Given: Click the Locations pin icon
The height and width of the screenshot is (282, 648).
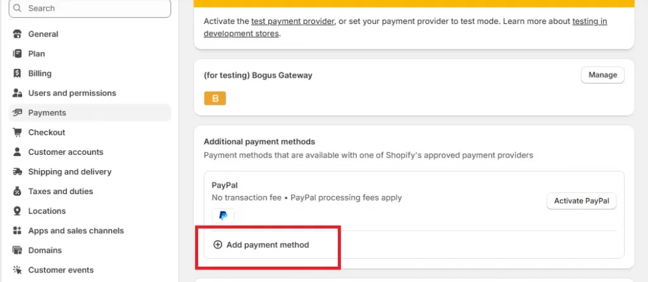Looking at the screenshot, I should [x=17, y=211].
